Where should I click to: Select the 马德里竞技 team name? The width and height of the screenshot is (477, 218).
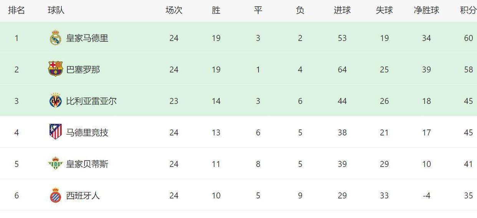pos(87,132)
